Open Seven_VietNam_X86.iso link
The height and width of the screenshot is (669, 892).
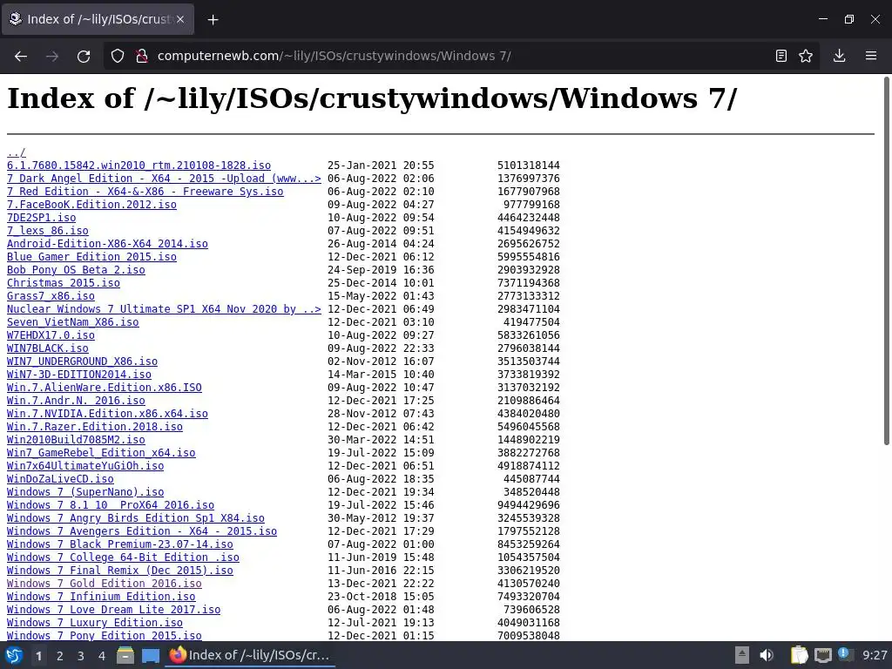73,322
